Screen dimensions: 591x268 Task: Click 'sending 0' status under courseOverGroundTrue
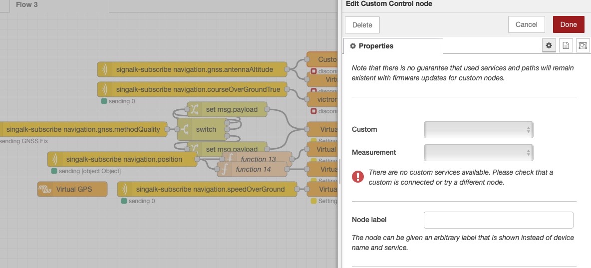pyautogui.click(x=121, y=101)
